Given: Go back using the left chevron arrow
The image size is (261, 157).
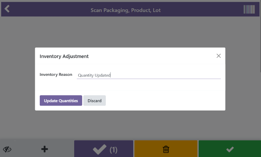Looking at the screenshot, I should [x=7, y=9].
